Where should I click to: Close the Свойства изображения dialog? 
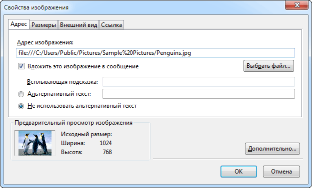(296, 5)
